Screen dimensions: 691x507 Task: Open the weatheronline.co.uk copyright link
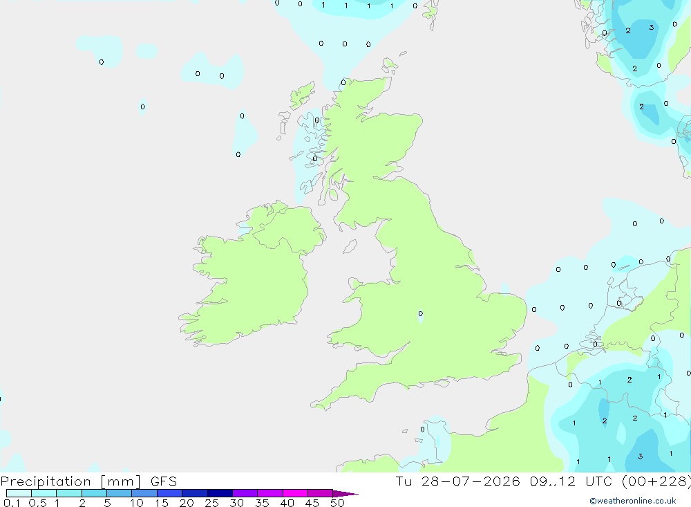633,501
